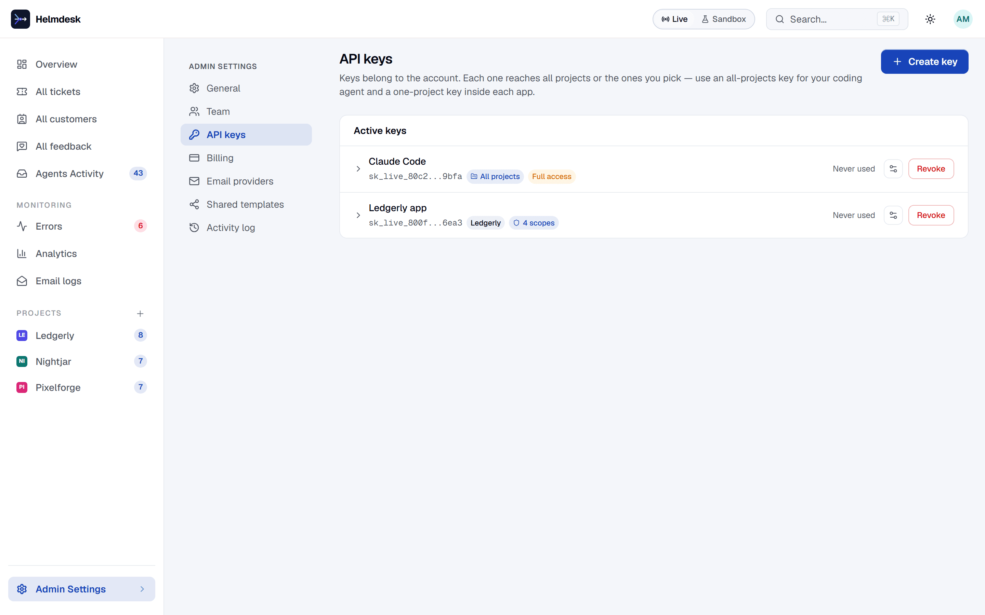Click the Nightjar NI project badge icon
Viewport: 985px width, 615px height.
point(22,361)
